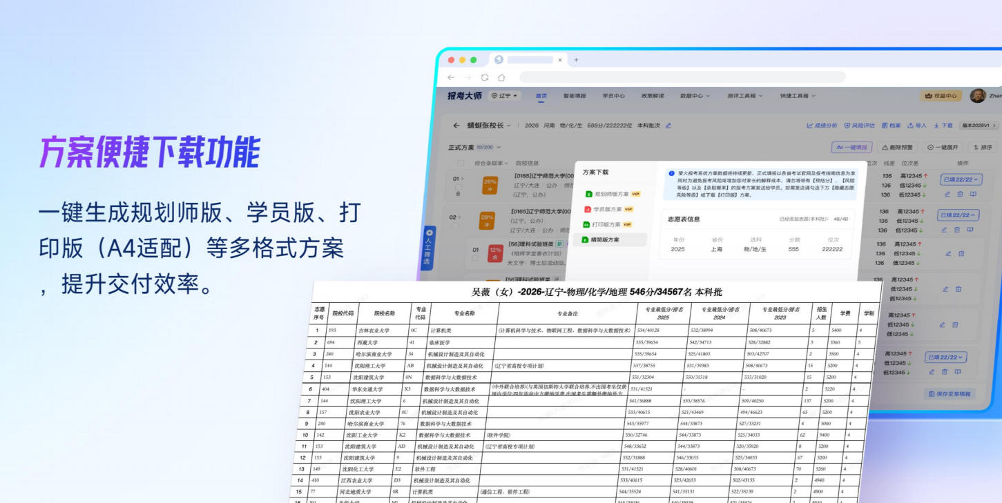Click the edit pencil next to 本科批次
This screenshot has width=1002, height=503.
[x=669, y=125]
